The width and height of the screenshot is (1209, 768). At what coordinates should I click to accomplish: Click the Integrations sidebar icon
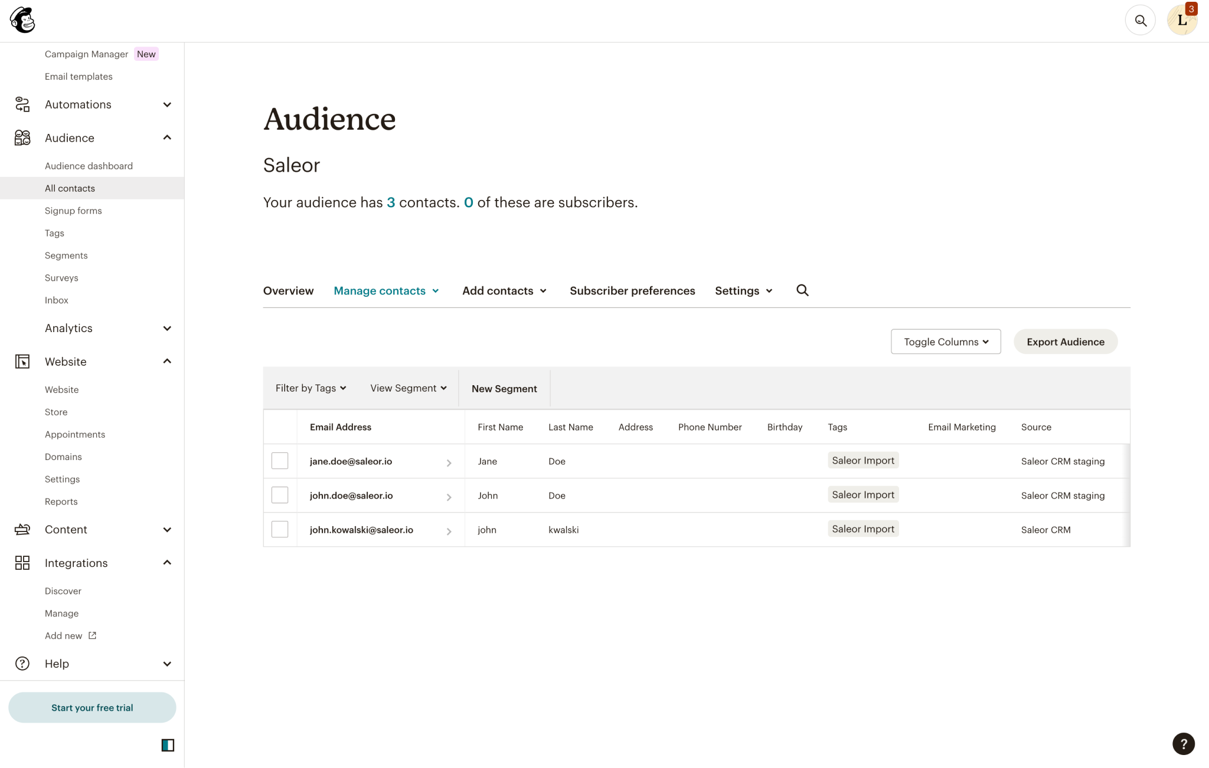point(22,563)
